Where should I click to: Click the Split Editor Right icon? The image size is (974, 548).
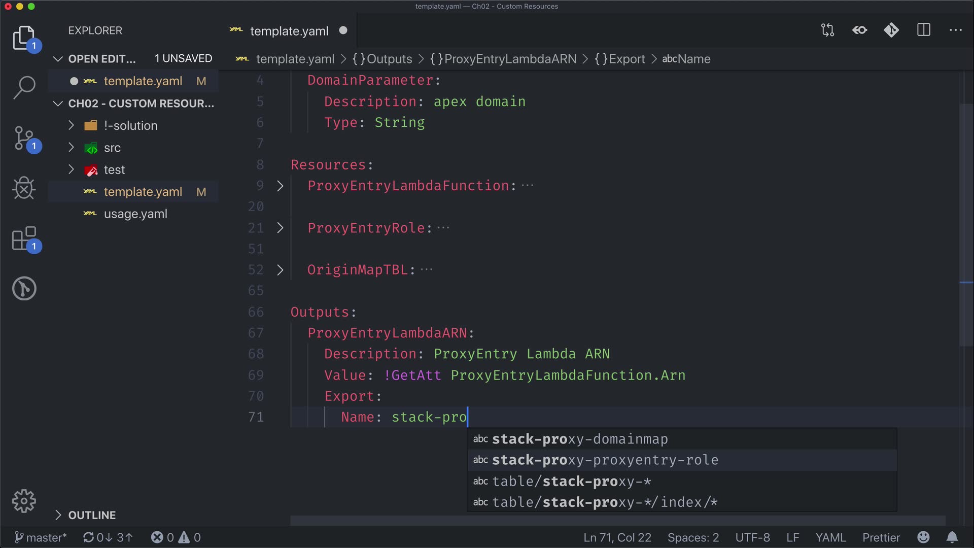(x=923, y=30)
